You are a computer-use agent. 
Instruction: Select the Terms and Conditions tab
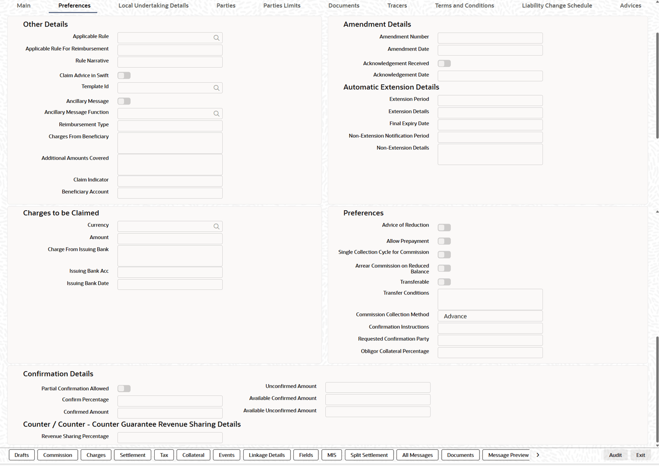click(x=464, y=6)
